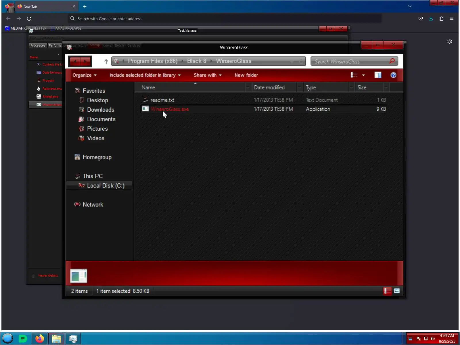This screenshot has width=460, height=345.
Task: Open Type column filter dropdown
Action: coord(351,87)
